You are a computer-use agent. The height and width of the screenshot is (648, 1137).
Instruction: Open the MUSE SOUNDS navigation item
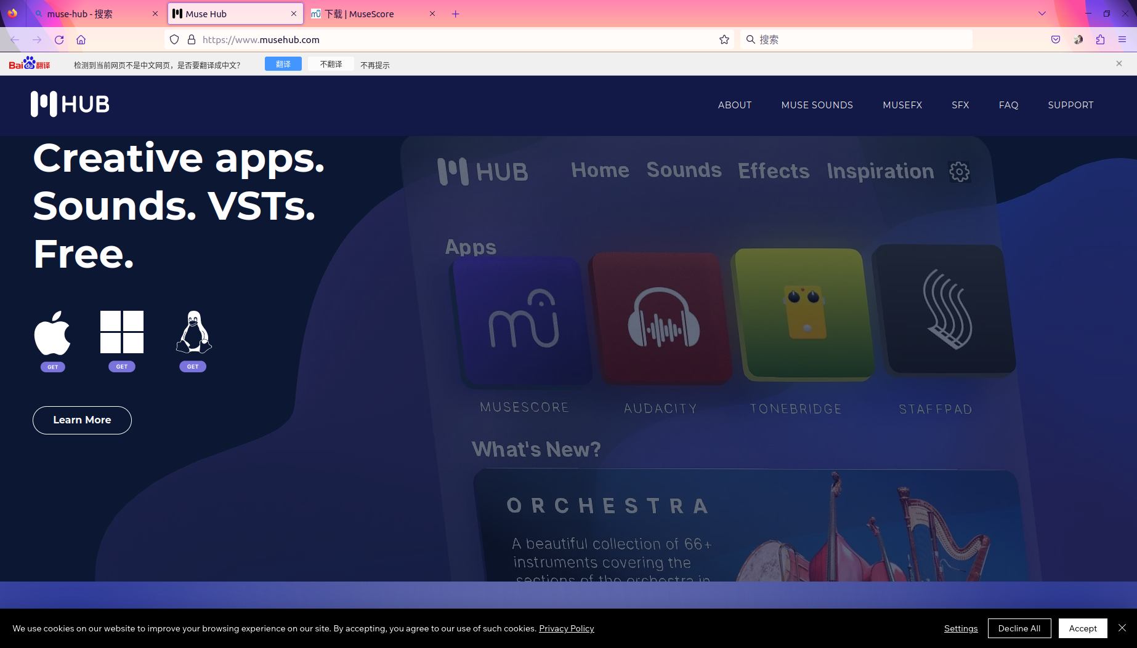click(817, 105)
